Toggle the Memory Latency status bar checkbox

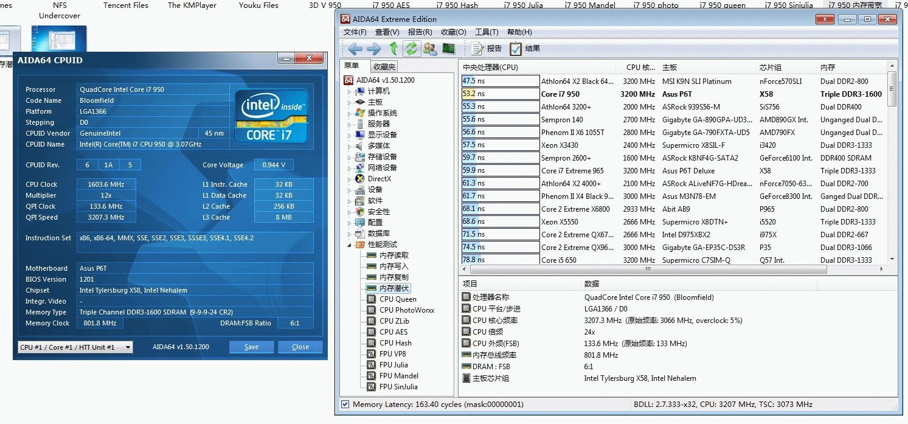click(345, 405)
